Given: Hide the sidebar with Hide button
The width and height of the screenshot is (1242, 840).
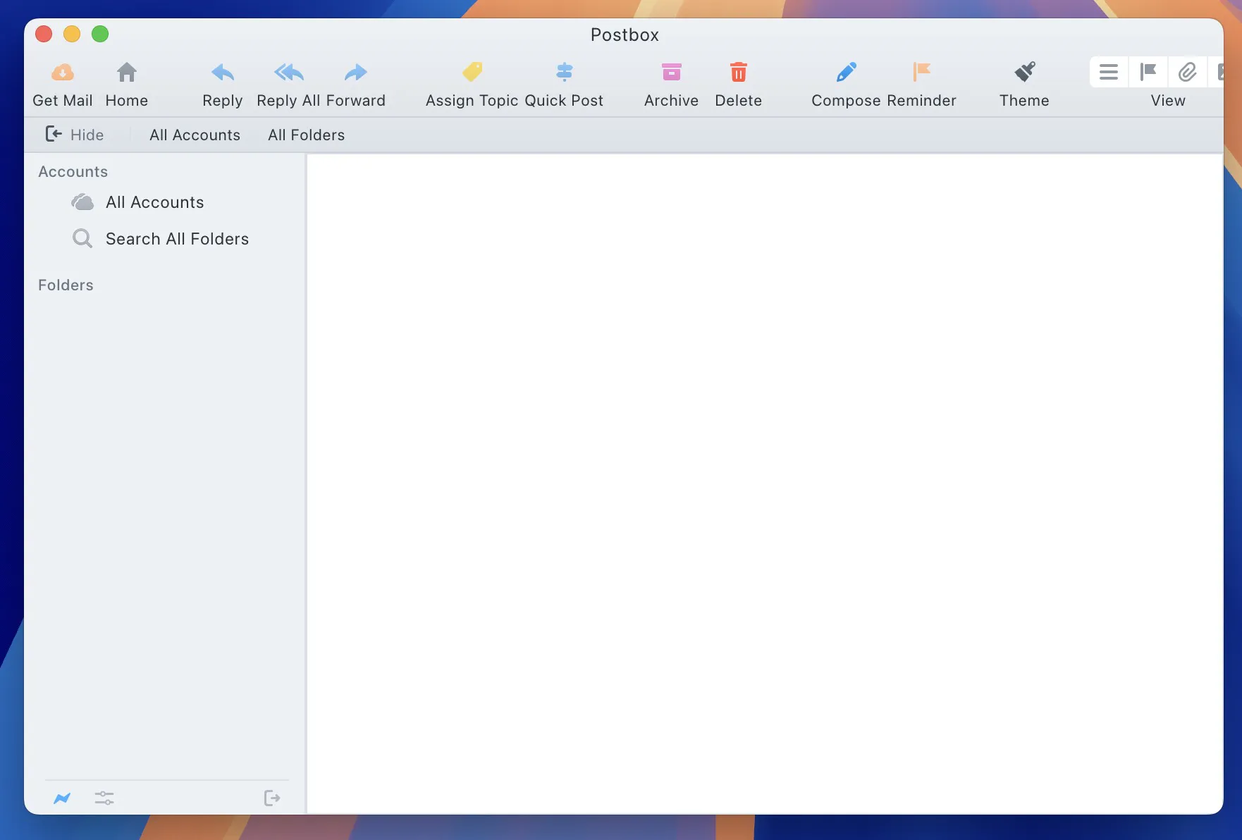Looking at the screenshot, I should coord(75,135).
